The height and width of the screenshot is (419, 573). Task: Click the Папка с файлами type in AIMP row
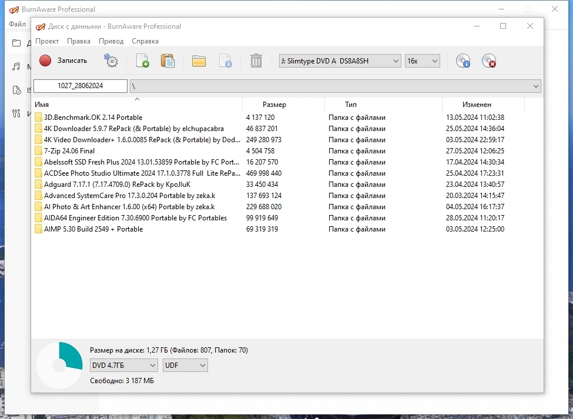click(357, 229)
